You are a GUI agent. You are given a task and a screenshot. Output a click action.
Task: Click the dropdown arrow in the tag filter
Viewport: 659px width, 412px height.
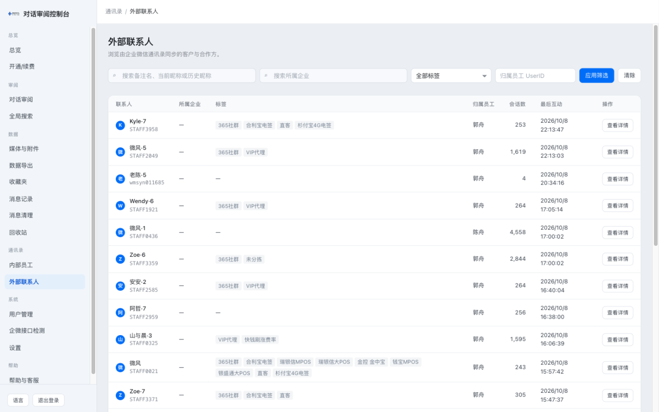484,76
